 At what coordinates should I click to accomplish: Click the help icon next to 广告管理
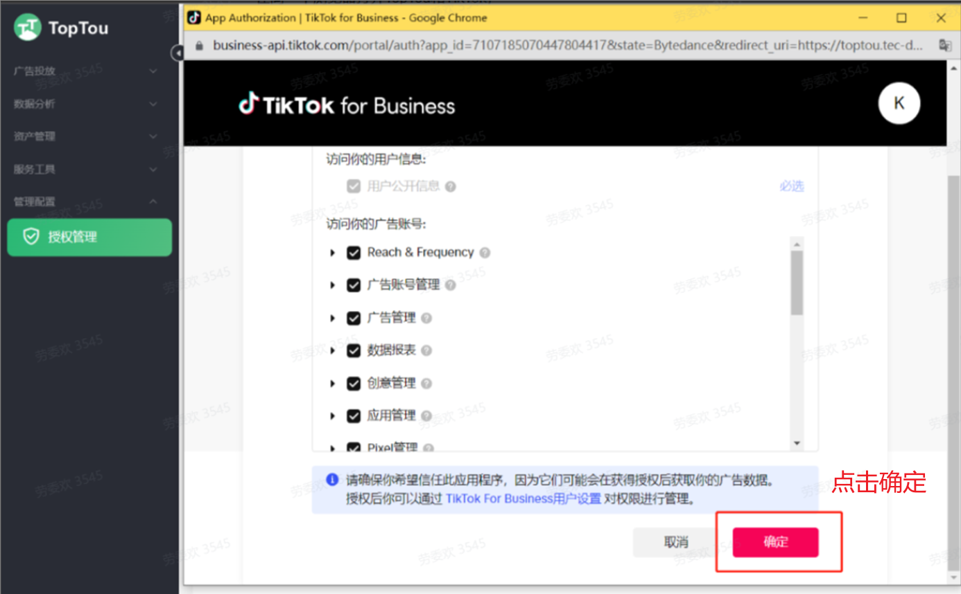click(x=426, y=318)
